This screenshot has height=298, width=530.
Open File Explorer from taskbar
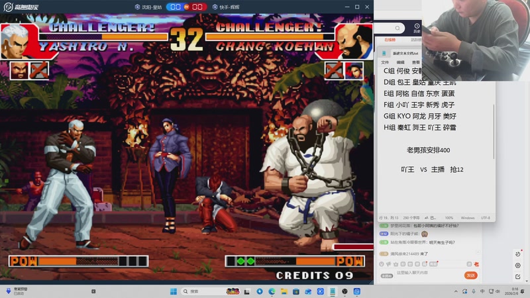[284, 291]
